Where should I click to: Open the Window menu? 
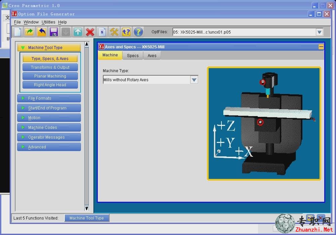(31, 22)
